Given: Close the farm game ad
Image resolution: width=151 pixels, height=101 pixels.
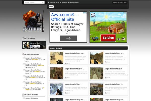Looking at the screenshot, I should point(126,13).
